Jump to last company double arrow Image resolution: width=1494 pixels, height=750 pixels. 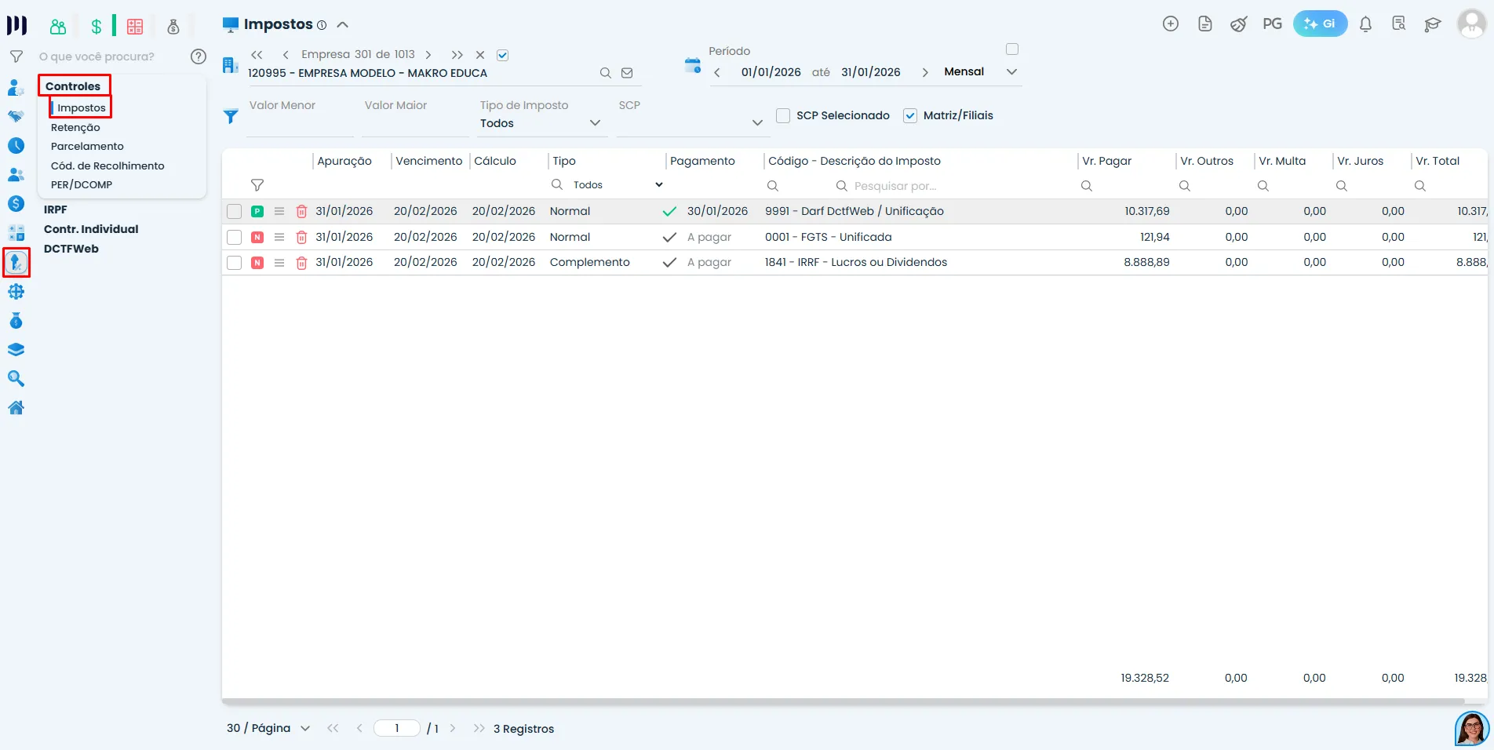pos(457,55)
